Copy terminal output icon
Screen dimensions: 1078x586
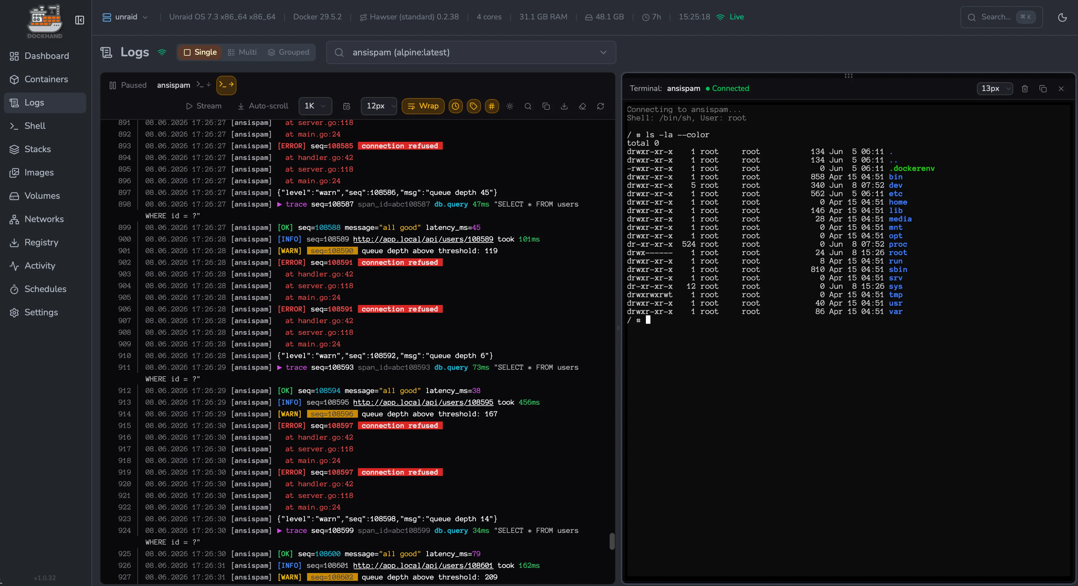[1043, 89]
